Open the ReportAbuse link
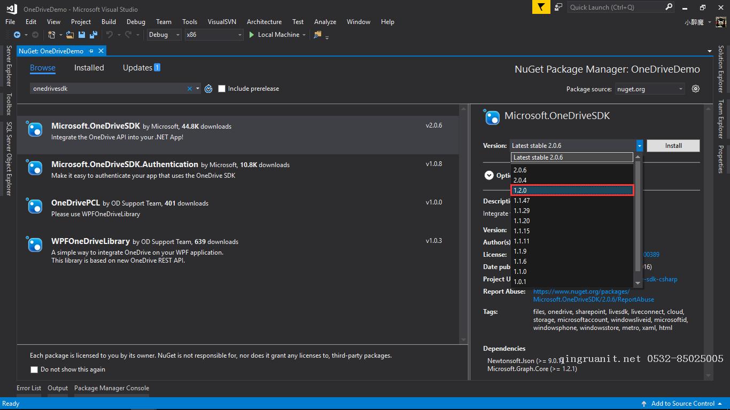 click(594, 296)
